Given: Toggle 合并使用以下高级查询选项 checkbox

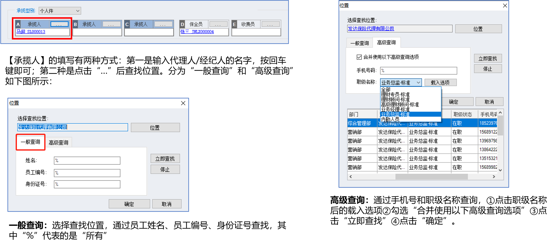Looking at the screenshot, I should point(359,57).
